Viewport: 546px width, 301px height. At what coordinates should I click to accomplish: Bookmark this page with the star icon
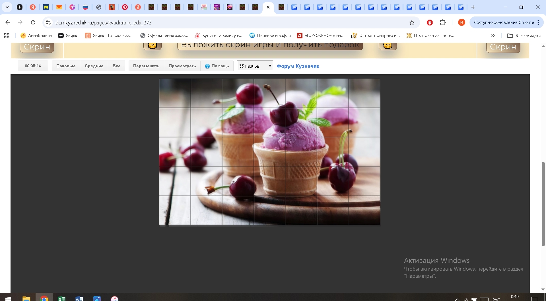(412, 22)
